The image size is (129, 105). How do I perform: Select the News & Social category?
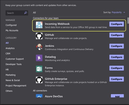(x=13, y=80)
